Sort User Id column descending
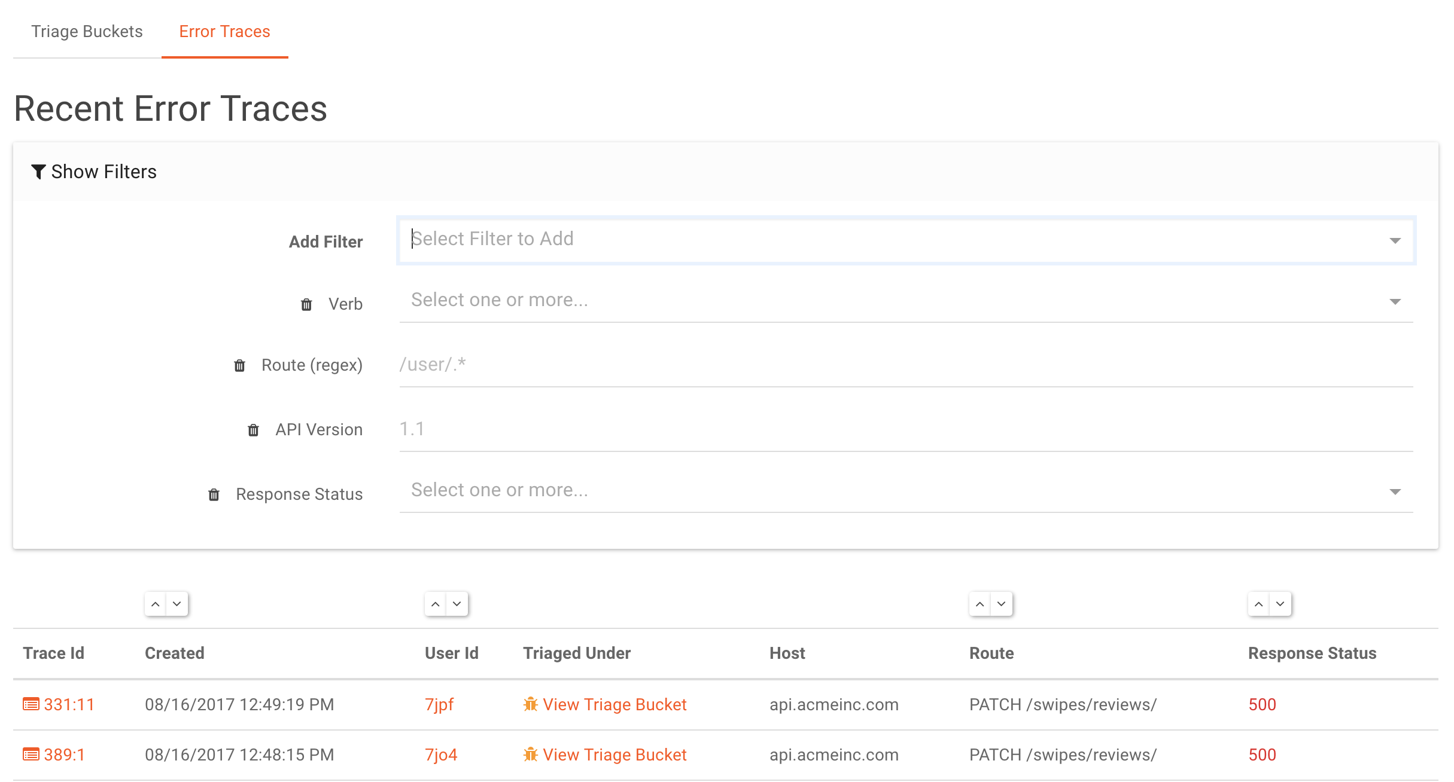Image resolution: width=1454 pixels, height=782 pixels. pyautogui.click(x=457, y=604)
